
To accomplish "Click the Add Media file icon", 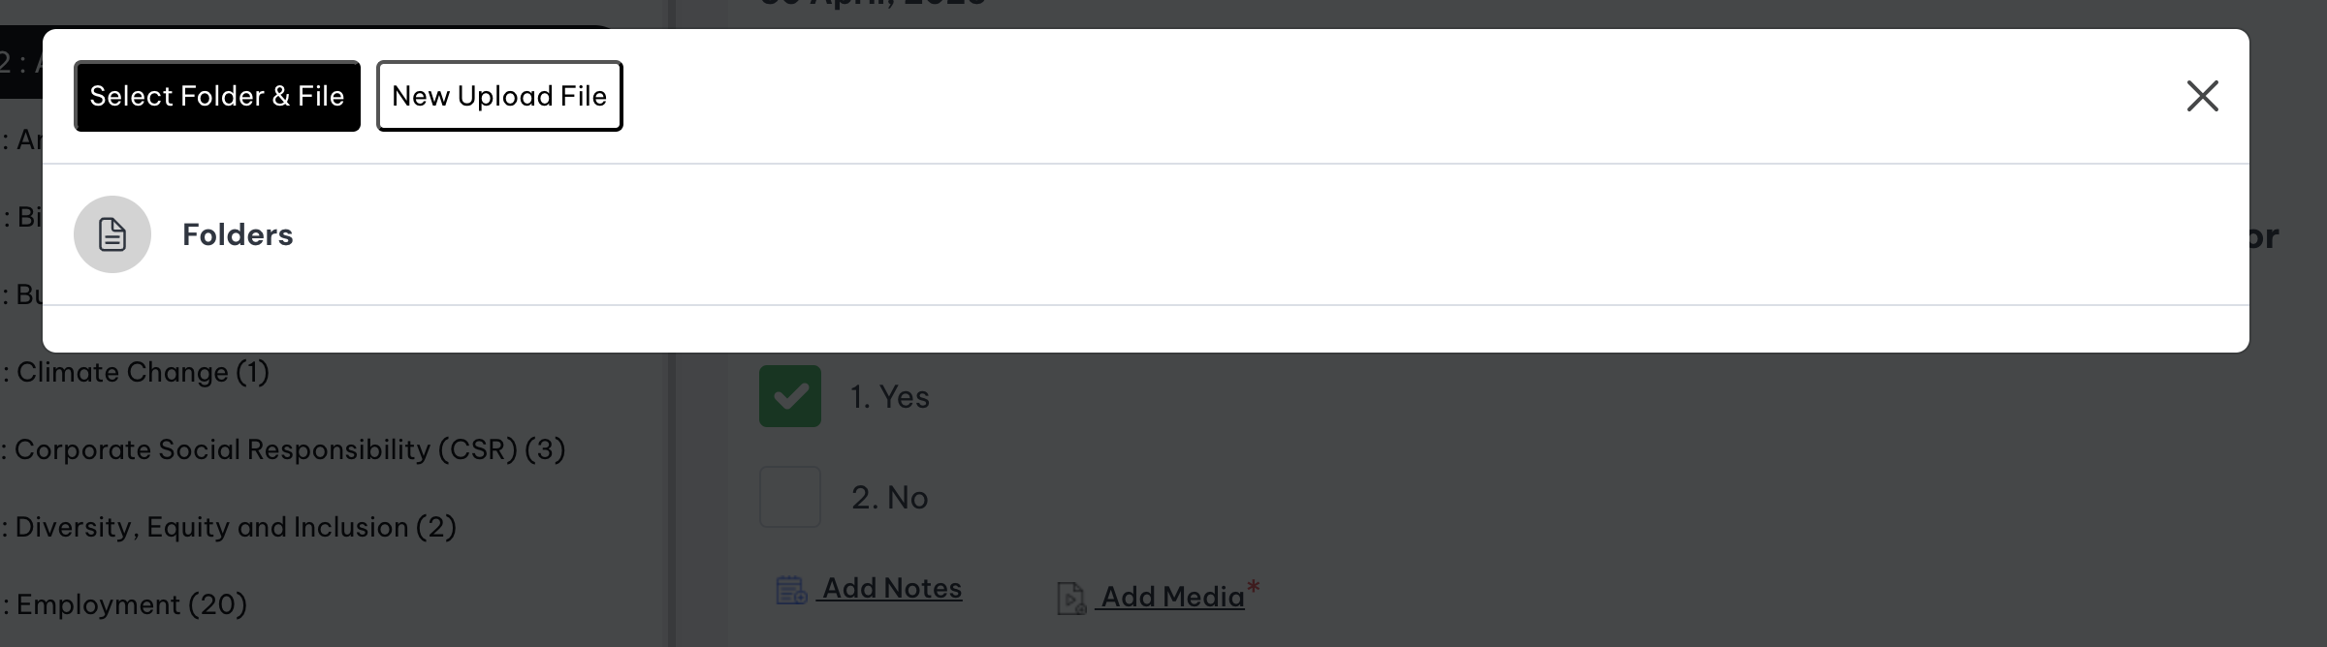I will pyautogui.click(x=1070, y=598).
